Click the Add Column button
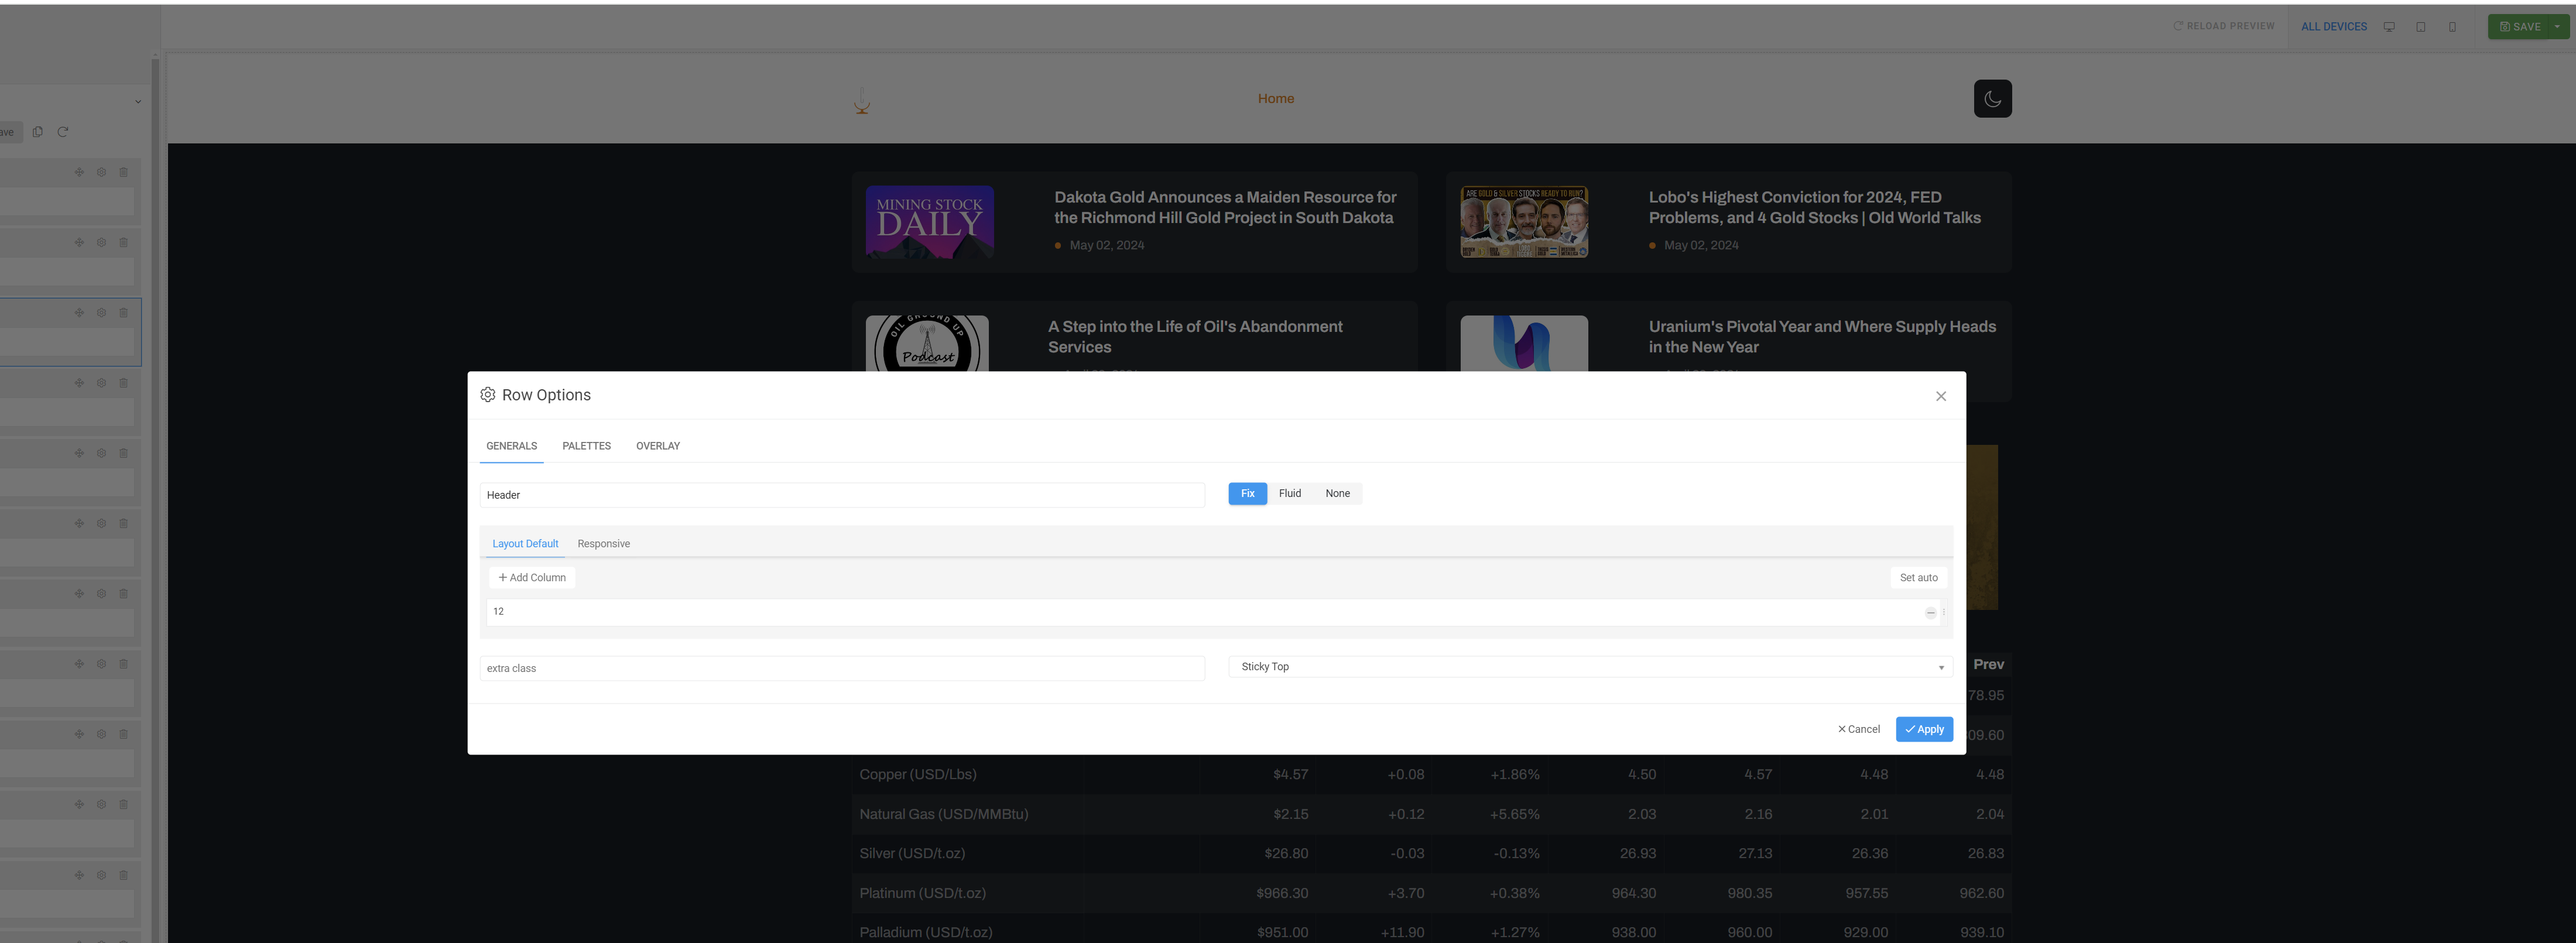The width and height of the screenshot is (2576, 943). [532, 578]
